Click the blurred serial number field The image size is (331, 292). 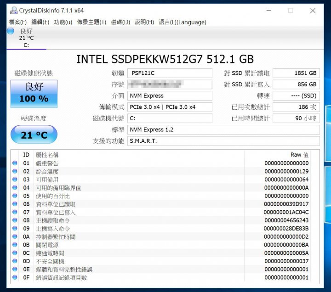tap(170, 84)
